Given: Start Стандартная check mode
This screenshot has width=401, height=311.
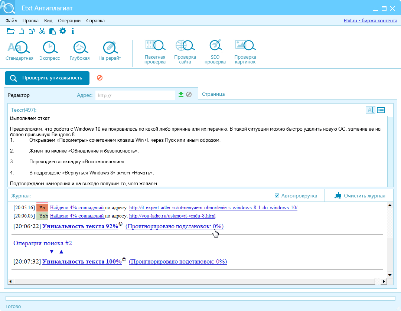Looking at the screenshot, I should point(19,51).
